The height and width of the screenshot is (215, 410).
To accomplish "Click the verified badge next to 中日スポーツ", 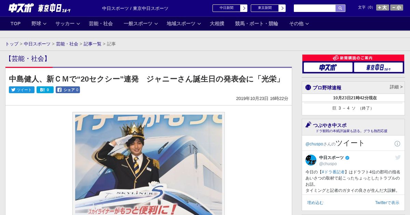I will [x=347, y=158].
